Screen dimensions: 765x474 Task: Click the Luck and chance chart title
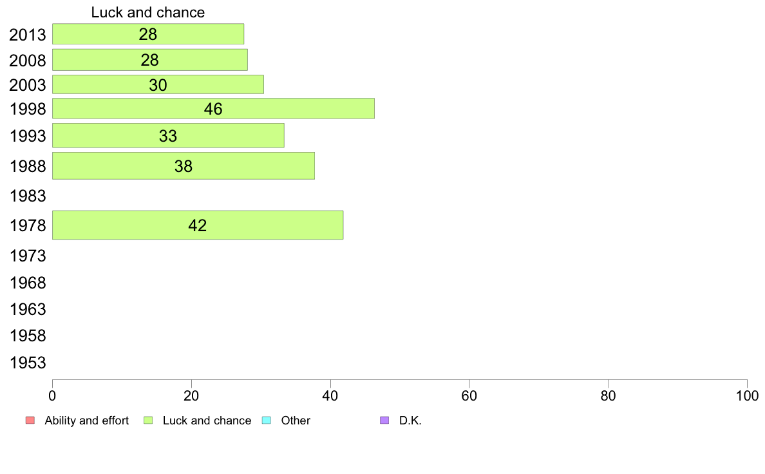(148, 12)
